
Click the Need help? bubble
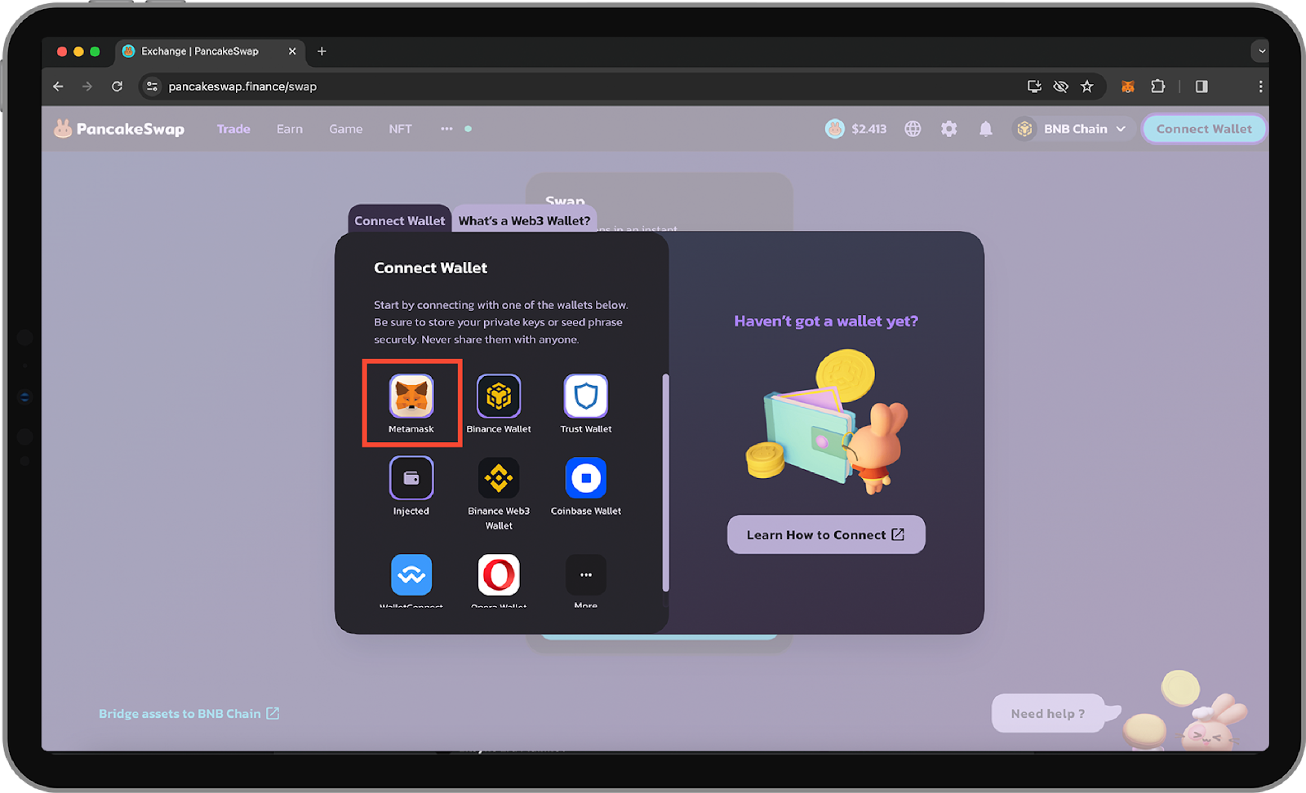(1048, 713)
